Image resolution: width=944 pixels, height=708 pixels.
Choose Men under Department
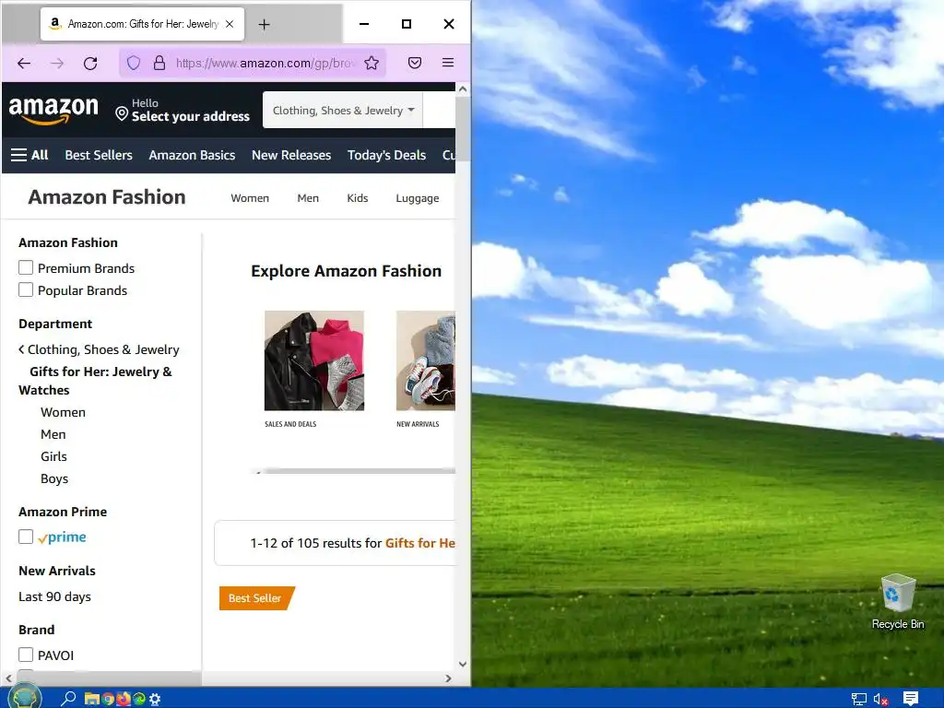tap(53, 434)
